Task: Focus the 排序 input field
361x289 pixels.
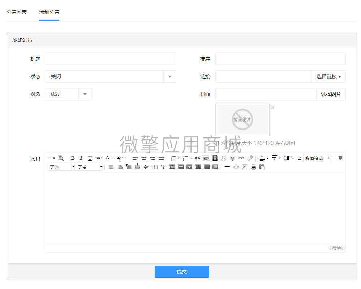Action: pos(280,59)
